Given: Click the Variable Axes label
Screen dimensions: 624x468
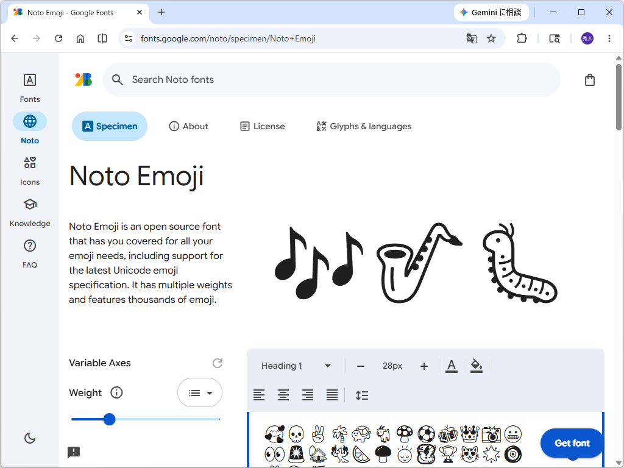Looking at the screenshot, I should pos(100,363).
